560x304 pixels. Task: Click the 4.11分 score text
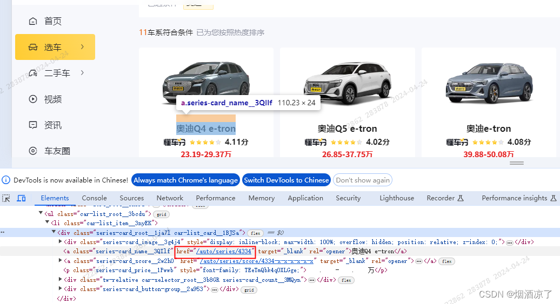click(x=236, y=142)
